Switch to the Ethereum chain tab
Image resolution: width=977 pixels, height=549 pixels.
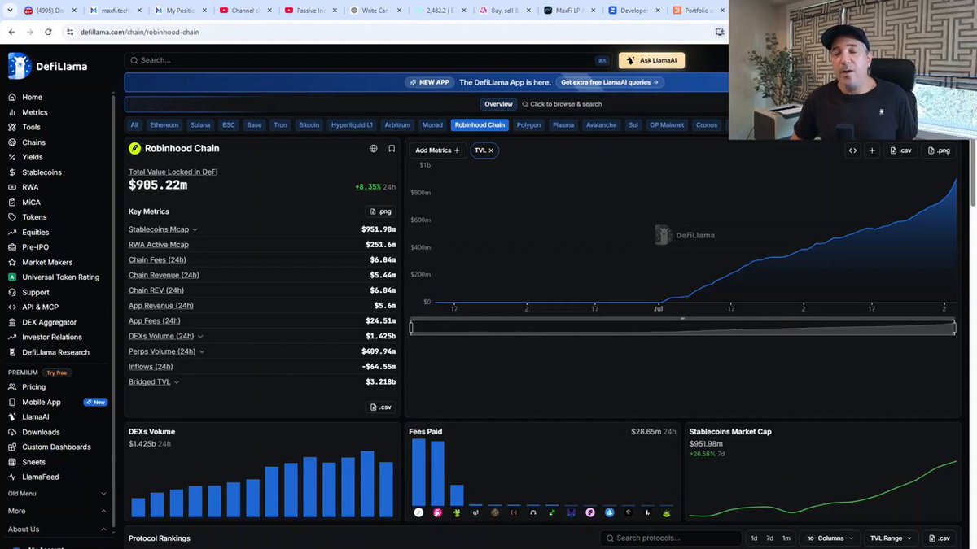(164, 125)
